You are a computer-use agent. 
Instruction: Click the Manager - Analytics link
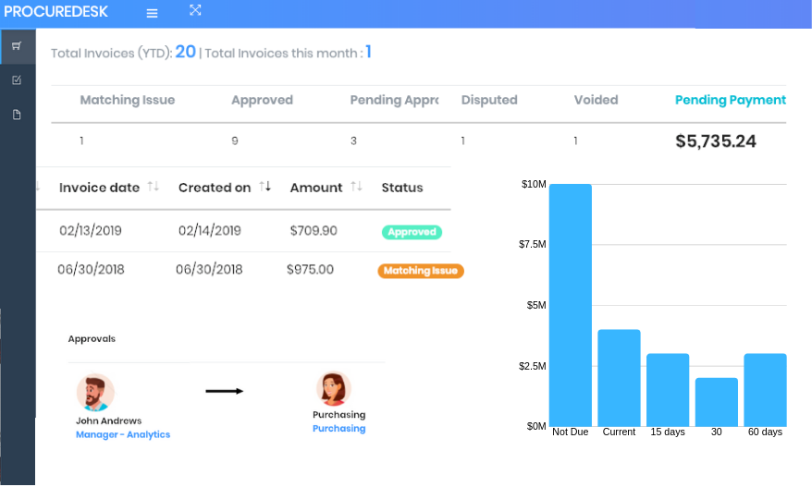click(123, 434)
